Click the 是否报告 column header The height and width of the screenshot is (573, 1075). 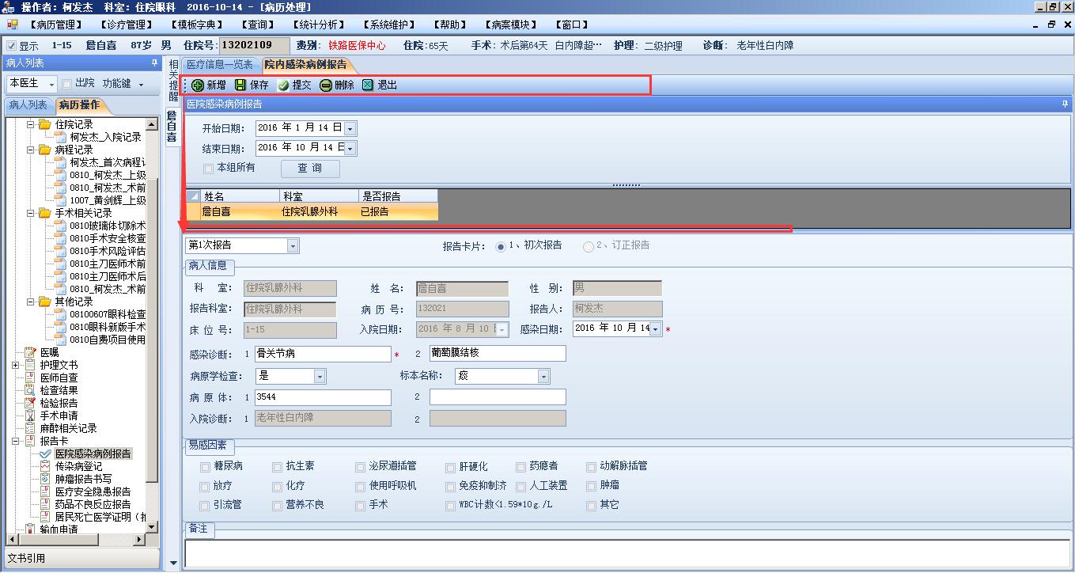coord(398,196)
